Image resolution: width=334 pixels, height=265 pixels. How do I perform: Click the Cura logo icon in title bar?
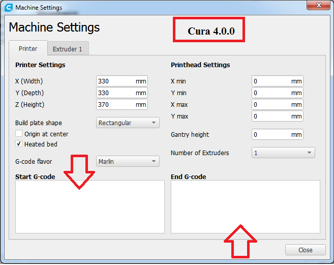coord(9,8)
